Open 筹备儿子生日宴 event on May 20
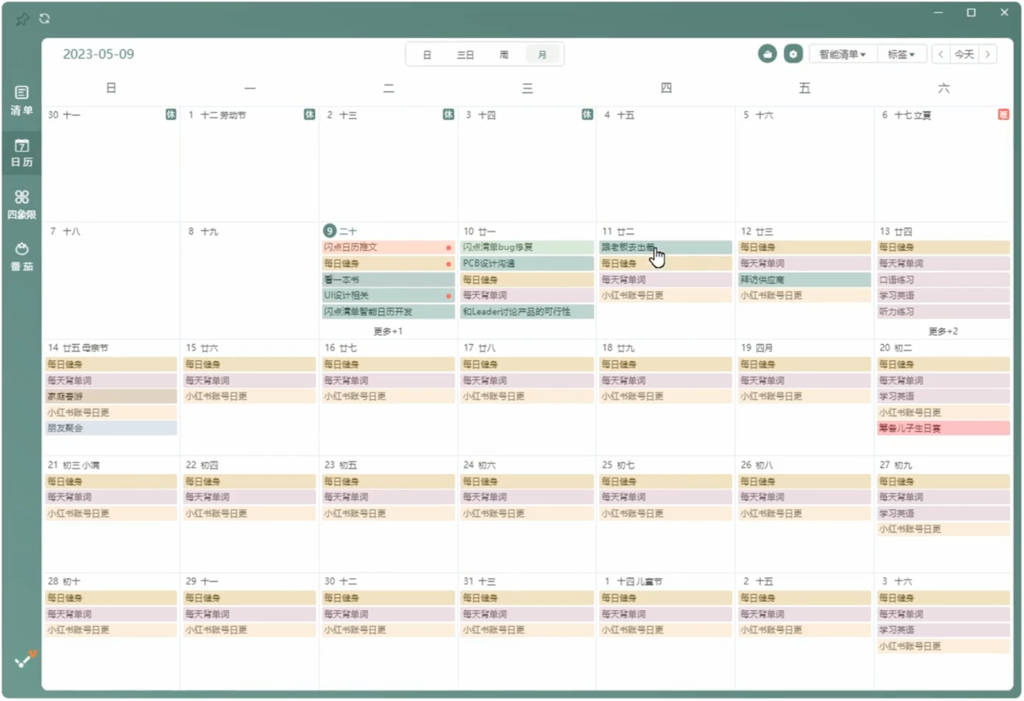The image size is (1024, 701). [943, 429]
